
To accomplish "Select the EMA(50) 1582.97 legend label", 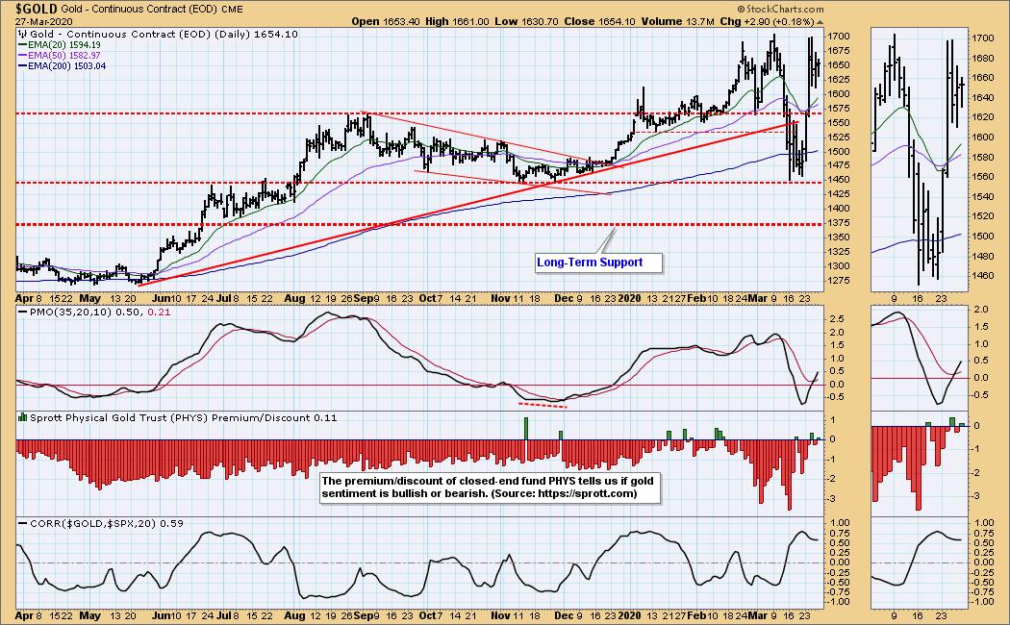I will tap(63, 56).
